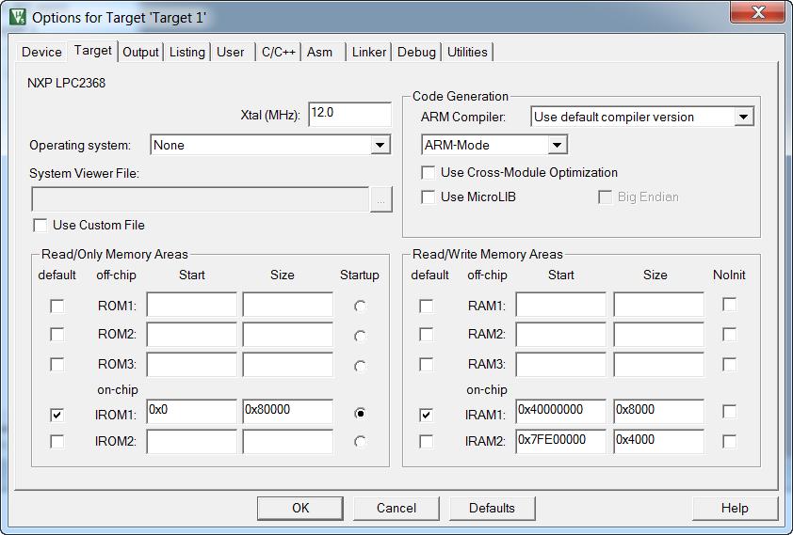
Task: Open the Output tab
Action: click(x=140, y=52)
